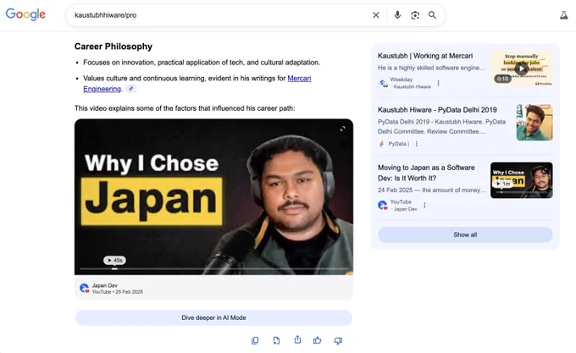Screen dimensions: 576x353
Task: Expand the Why I Chose Japan video
Action: (x=342, y=129)
